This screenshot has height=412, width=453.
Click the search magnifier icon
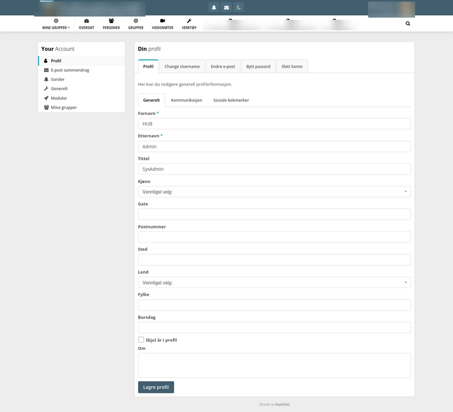[x=407, y=23]
